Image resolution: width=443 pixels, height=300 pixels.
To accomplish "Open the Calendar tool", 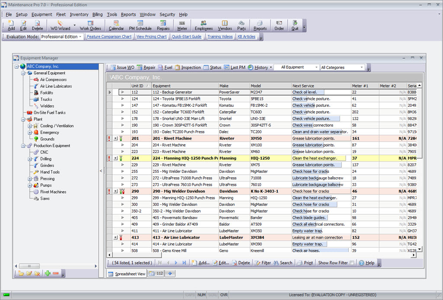I will point(116,26).
